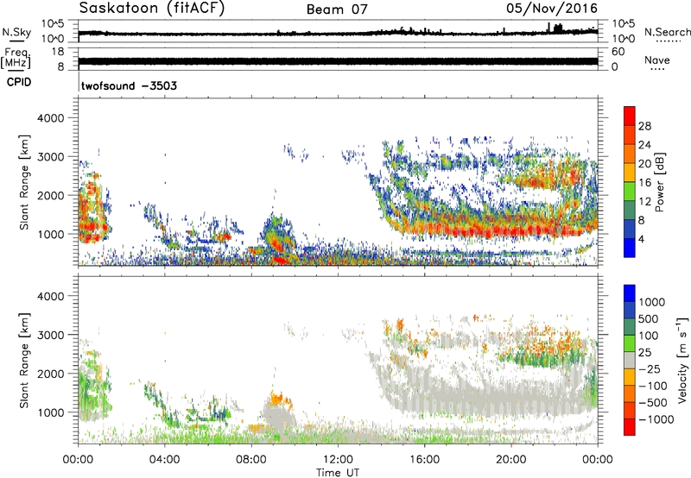Click the '16:00' time axis label
Image resolution: width=691 pixels, height=478 pixels.
point(424,460)
